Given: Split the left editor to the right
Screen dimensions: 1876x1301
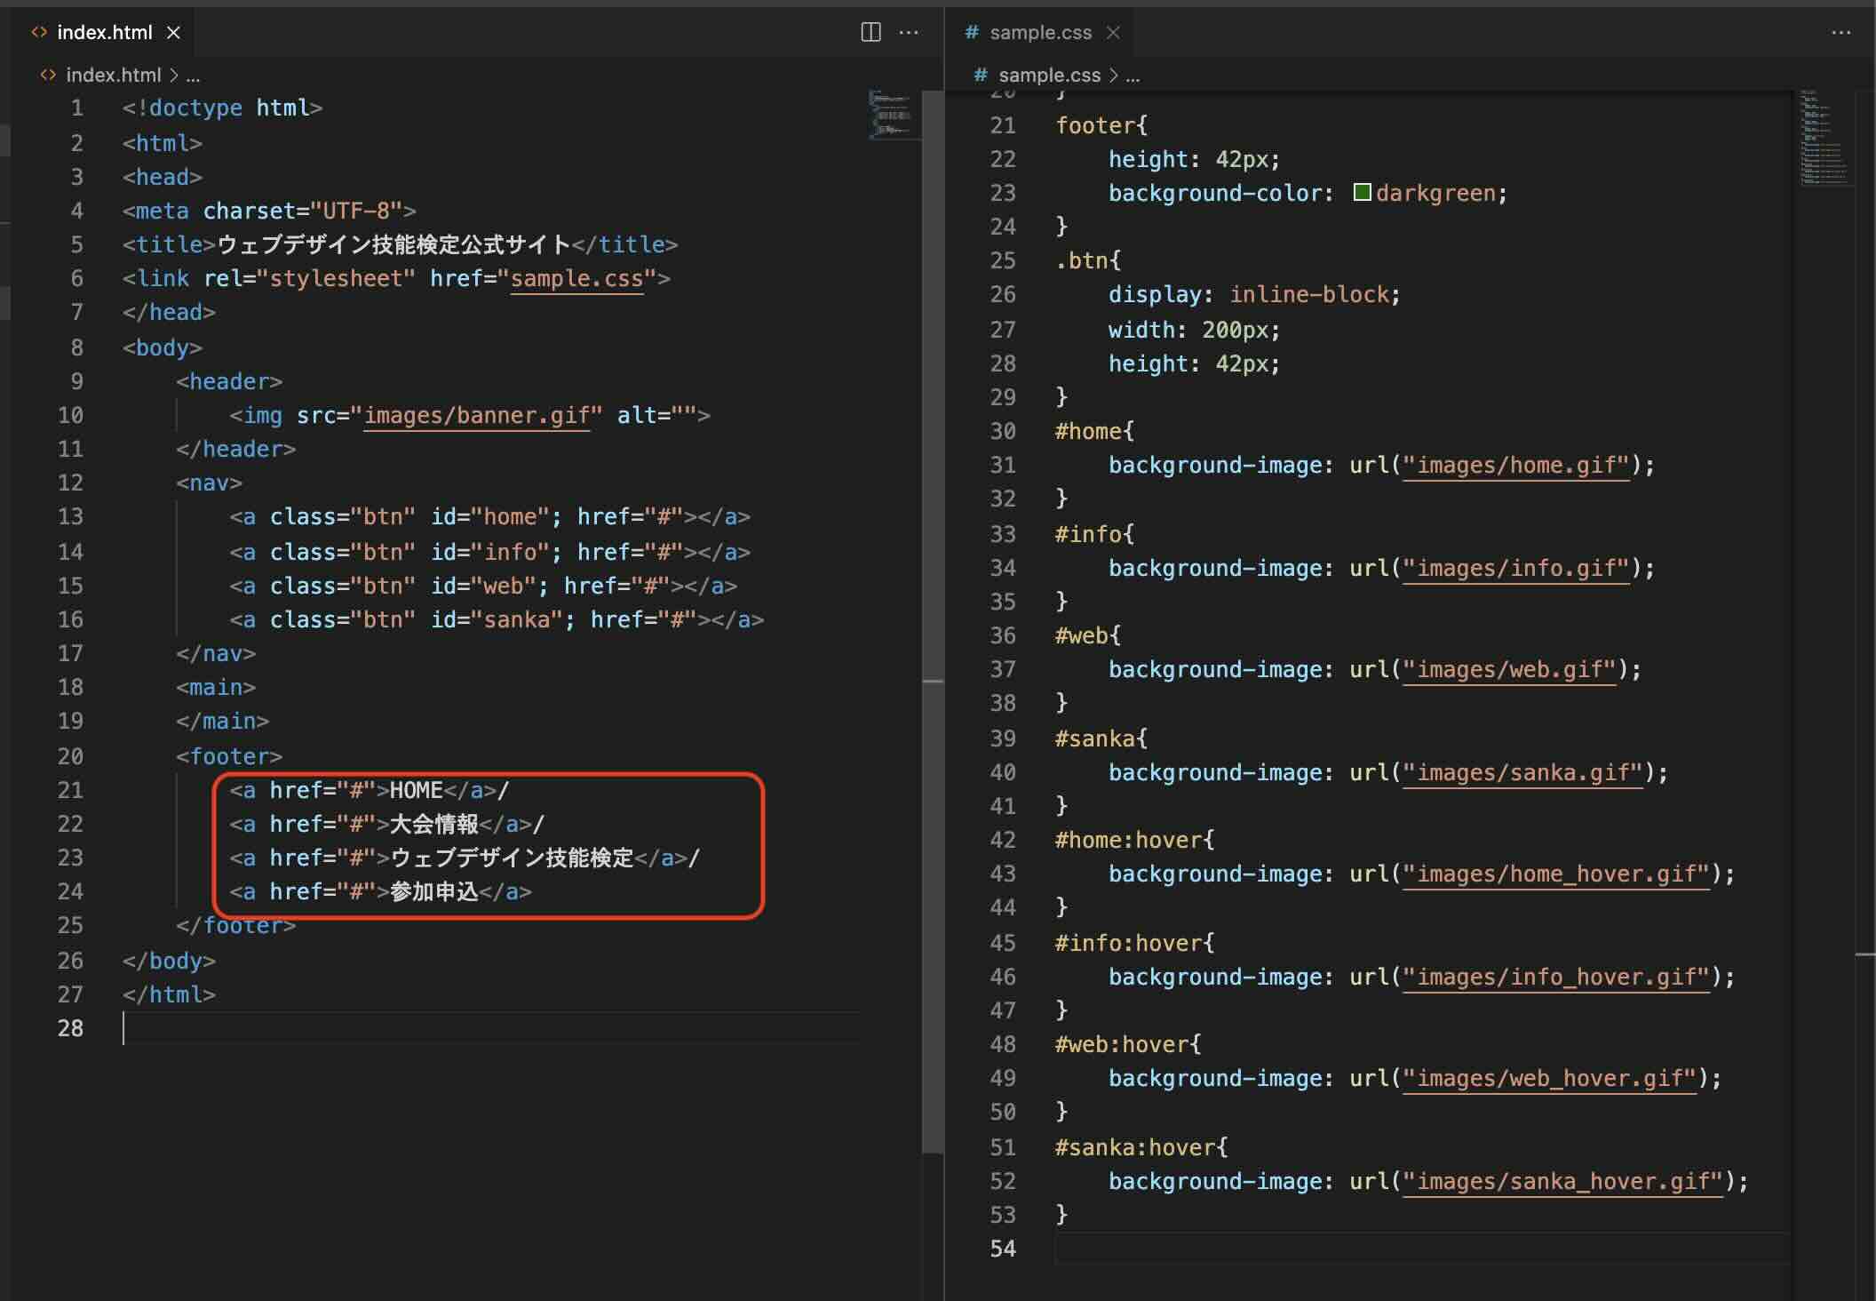Looking at the screenshot, I should pos(871,33).
